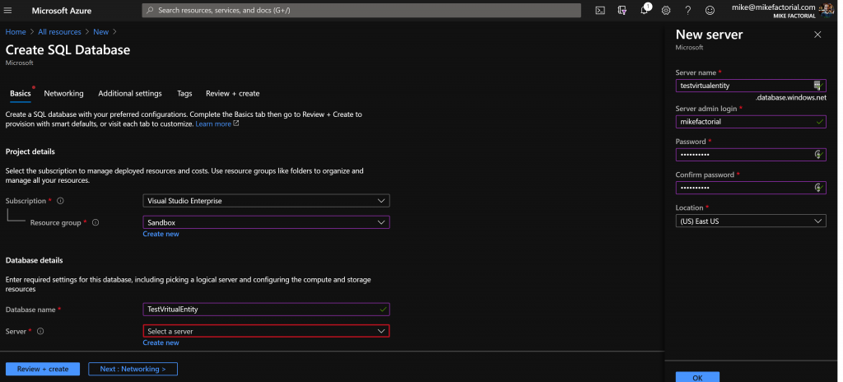Viewport: 843px width, 382px height.
Task: Click the search resources, services, and docs box
Action: click(x=361, y=10)
